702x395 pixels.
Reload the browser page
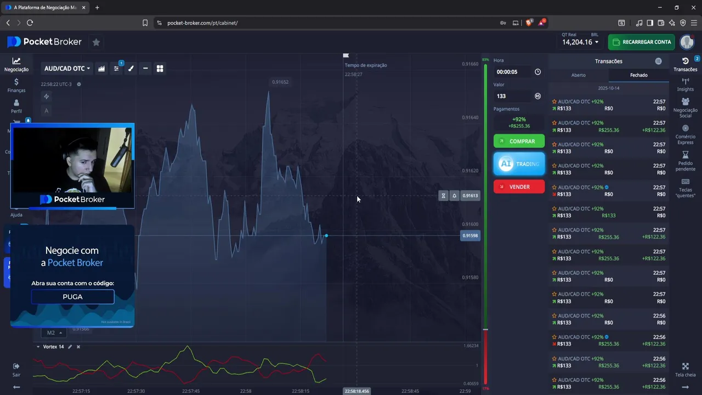30,22
